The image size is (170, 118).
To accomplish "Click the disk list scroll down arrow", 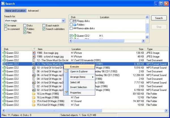I will [x=147, y=37].
